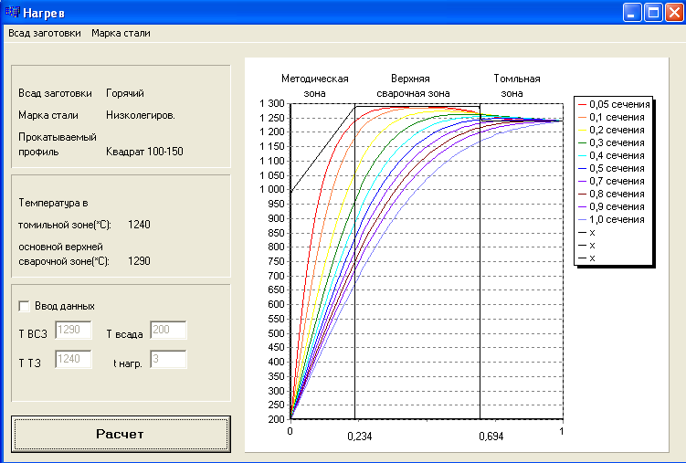
Task: Maximize the Нагрев window
Action: pos(653,13)
